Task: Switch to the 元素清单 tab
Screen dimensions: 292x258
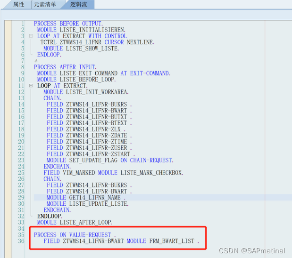Action: point(45,4)
